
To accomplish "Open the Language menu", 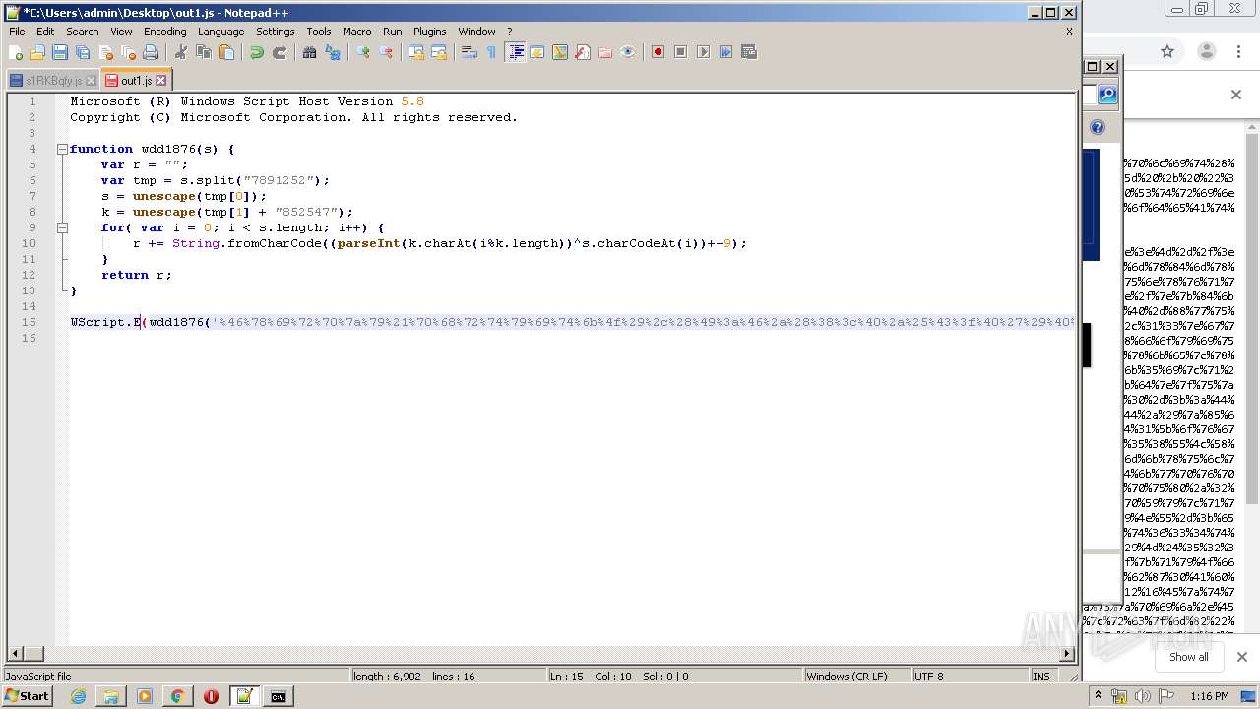I will (220, 32).
